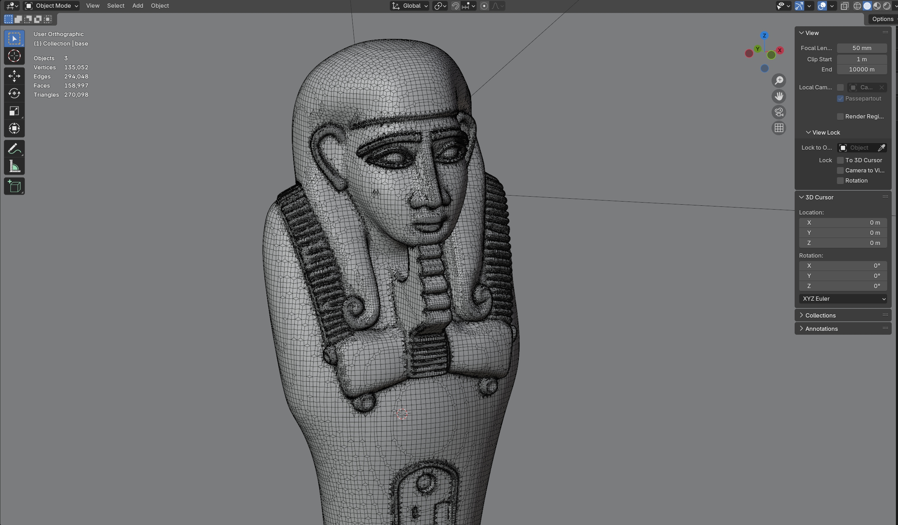Choose the Annotate pencil tool

point(14,149)
